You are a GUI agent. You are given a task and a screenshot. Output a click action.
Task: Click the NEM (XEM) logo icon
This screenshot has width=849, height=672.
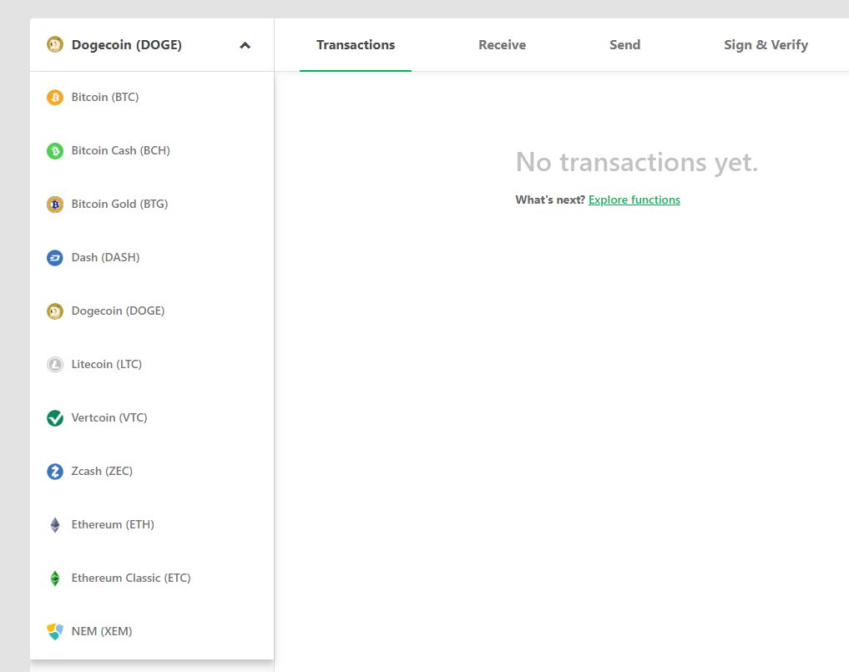point(55,631)
